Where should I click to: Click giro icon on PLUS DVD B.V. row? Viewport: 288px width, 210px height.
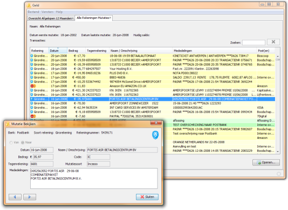(x=32, y=73)
